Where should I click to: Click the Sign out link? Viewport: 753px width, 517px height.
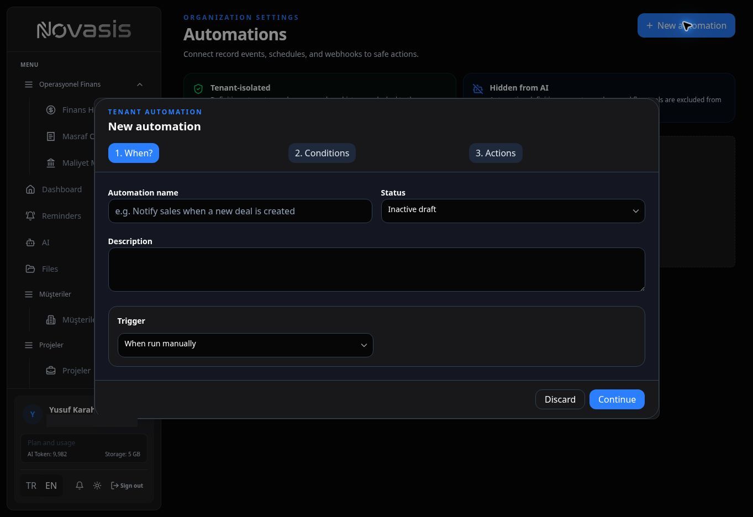pos(127,486)
